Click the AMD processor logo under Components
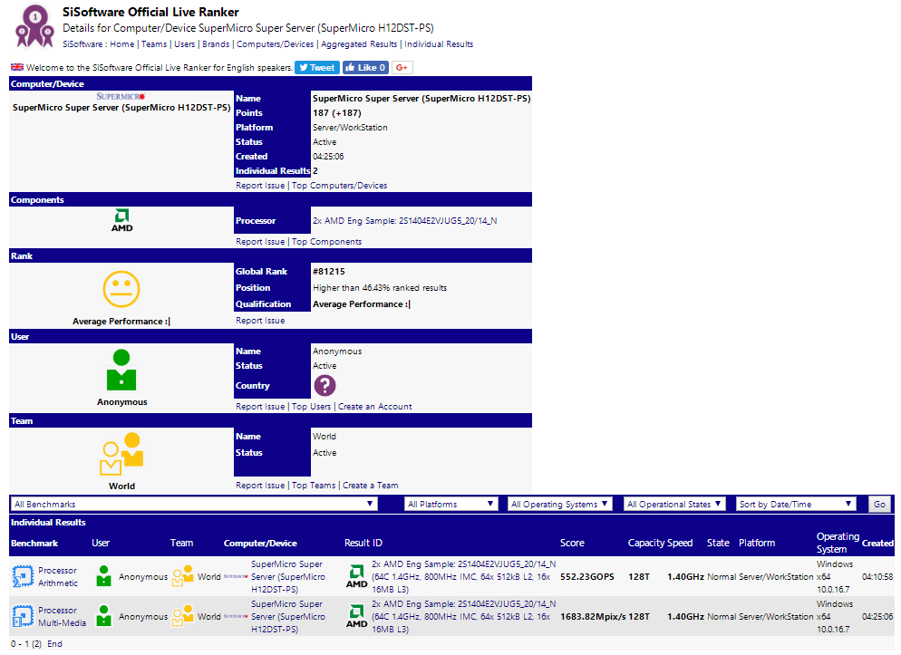 [x=121, y=220]
